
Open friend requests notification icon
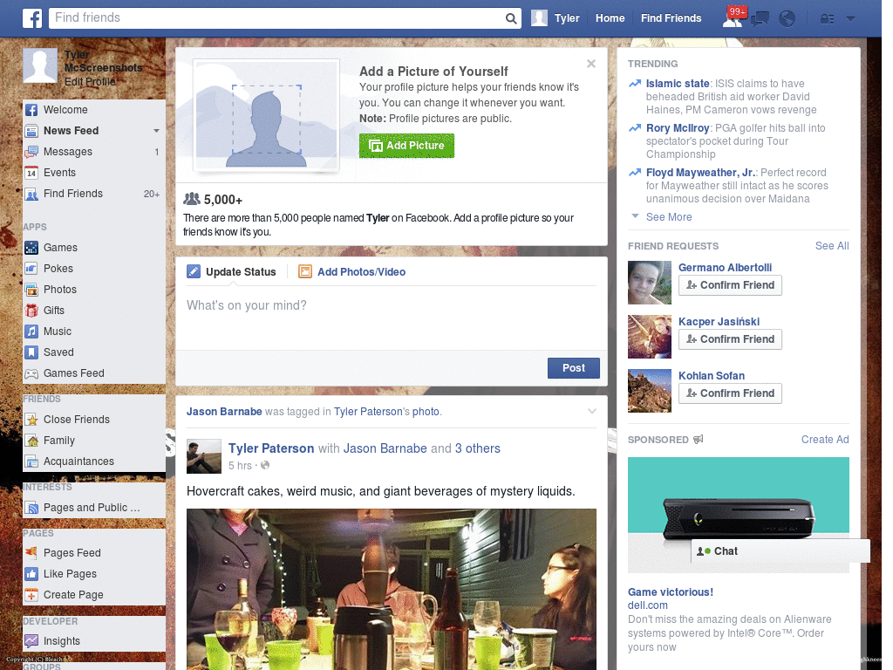[733, 18]
